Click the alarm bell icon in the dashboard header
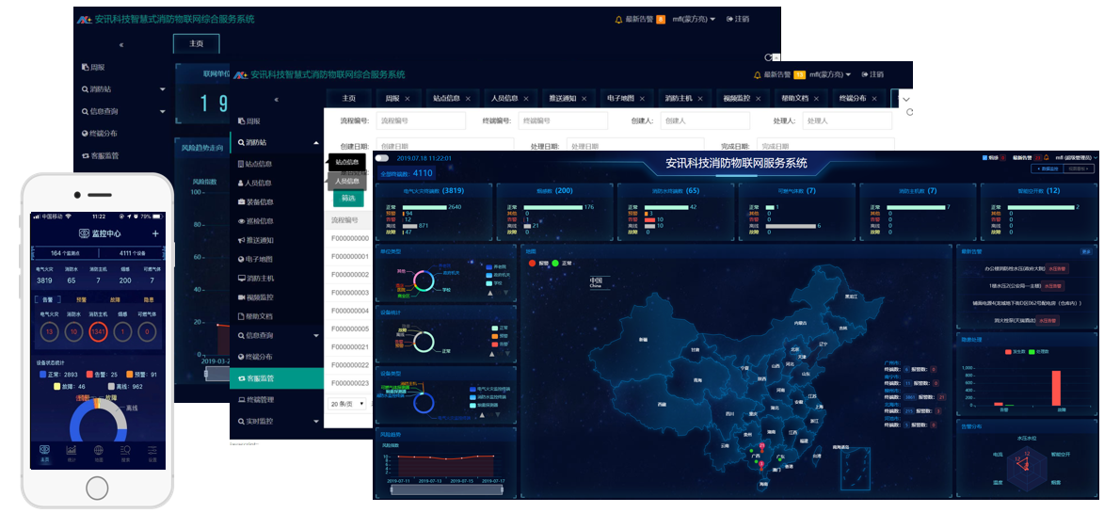 [x=1047, y=157]
